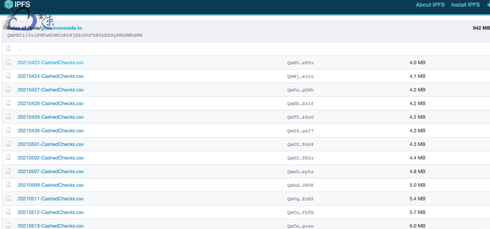Click file icon for 20210429-CashedChecks.csv
Image resolution: width=490 pixels, height=229 pixels.
(x=9, y=116)
